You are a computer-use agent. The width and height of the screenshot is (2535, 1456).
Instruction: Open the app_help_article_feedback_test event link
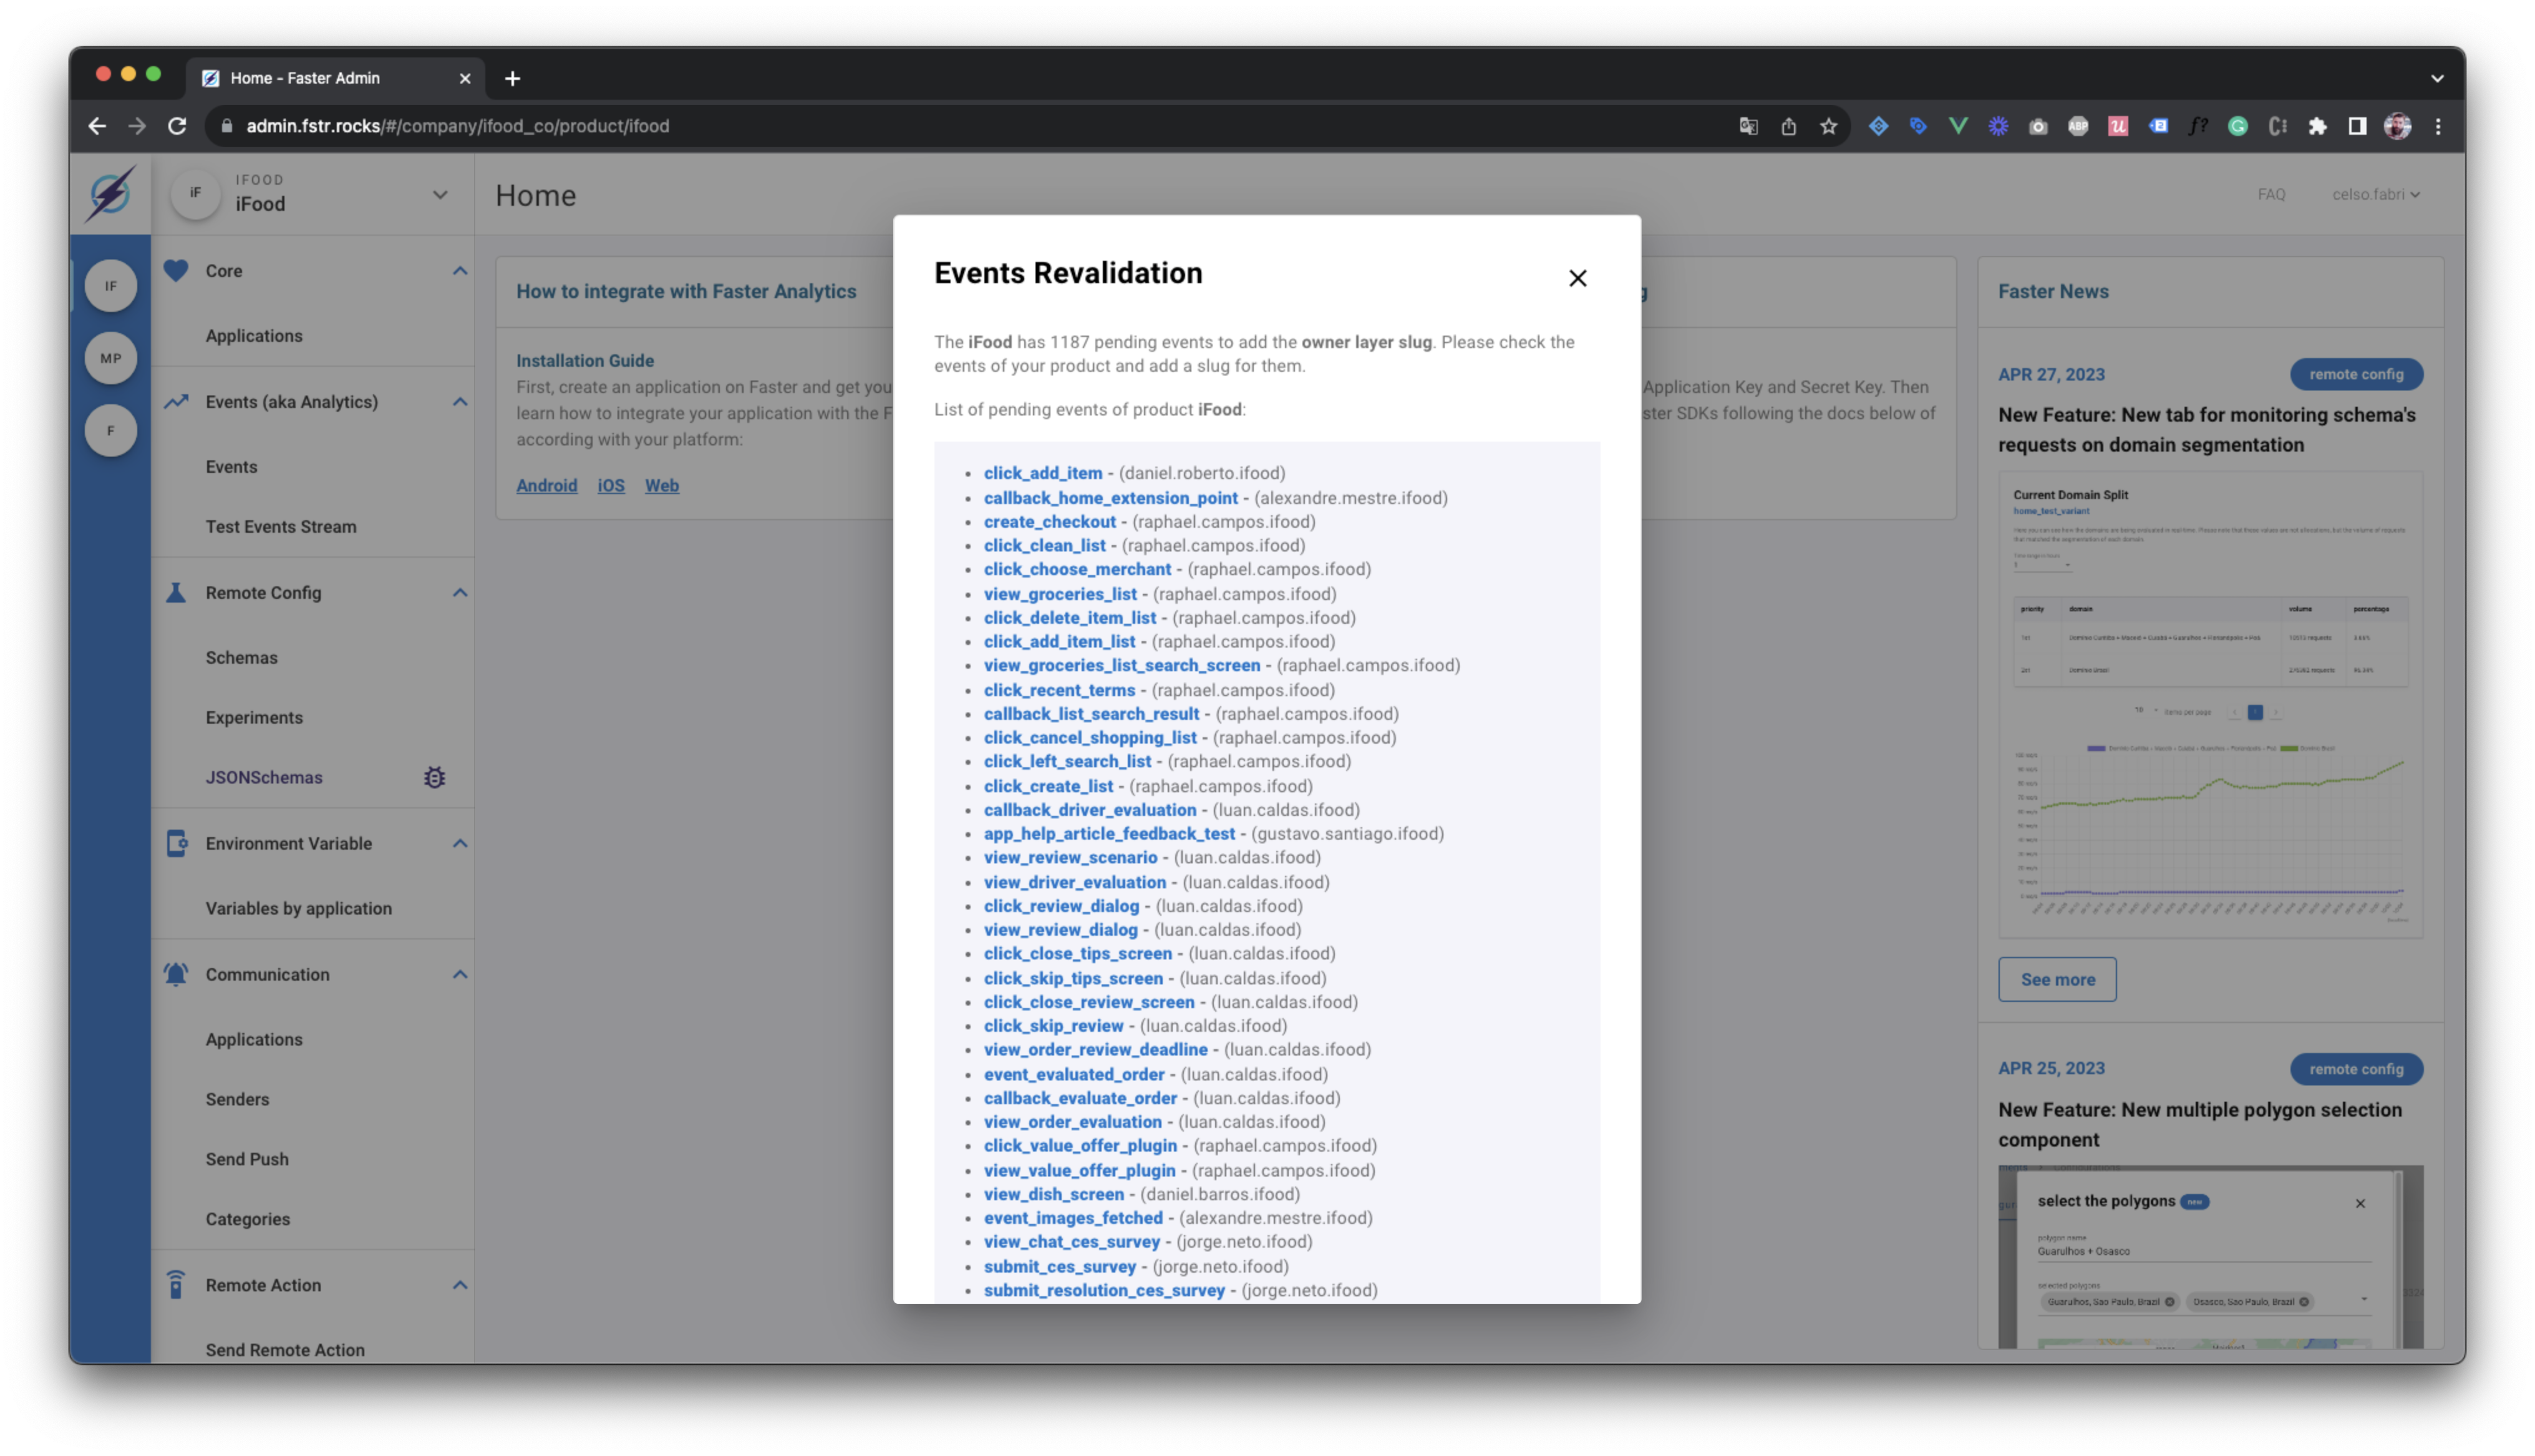pyautogui.click(x=1110, y=834)
